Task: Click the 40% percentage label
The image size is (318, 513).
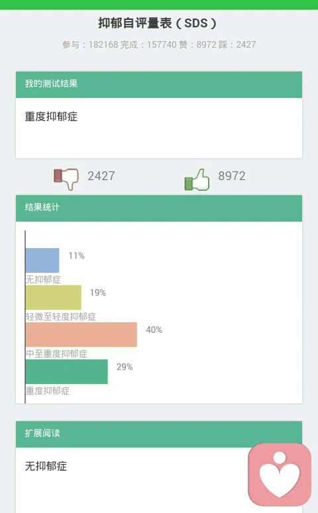Action: point(154,330)
